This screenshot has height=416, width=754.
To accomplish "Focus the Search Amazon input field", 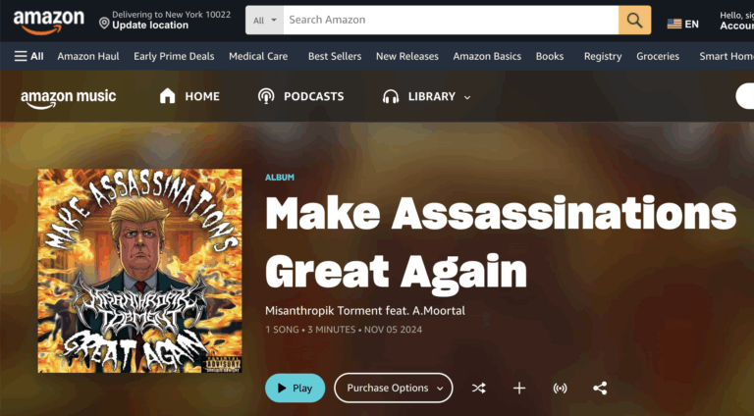I will tap(451, 21).
